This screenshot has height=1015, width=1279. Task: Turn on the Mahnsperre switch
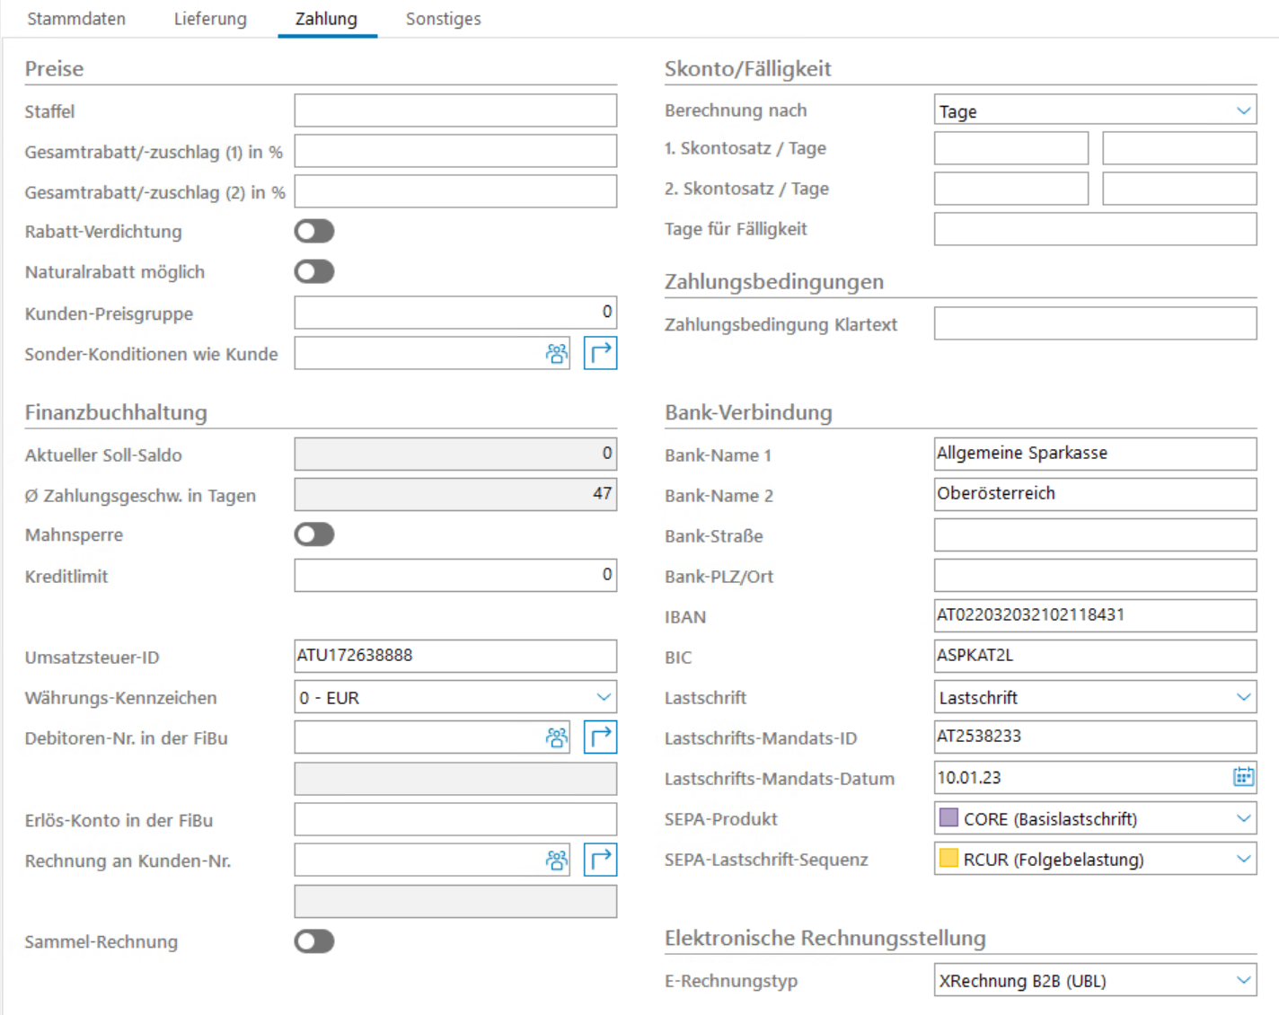(x=314, y=534)
